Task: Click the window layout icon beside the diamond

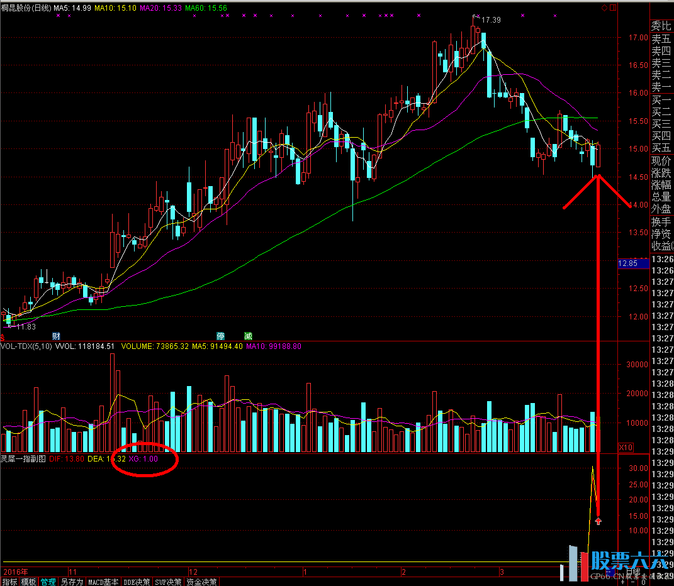Action: click(x=613, y=8)
